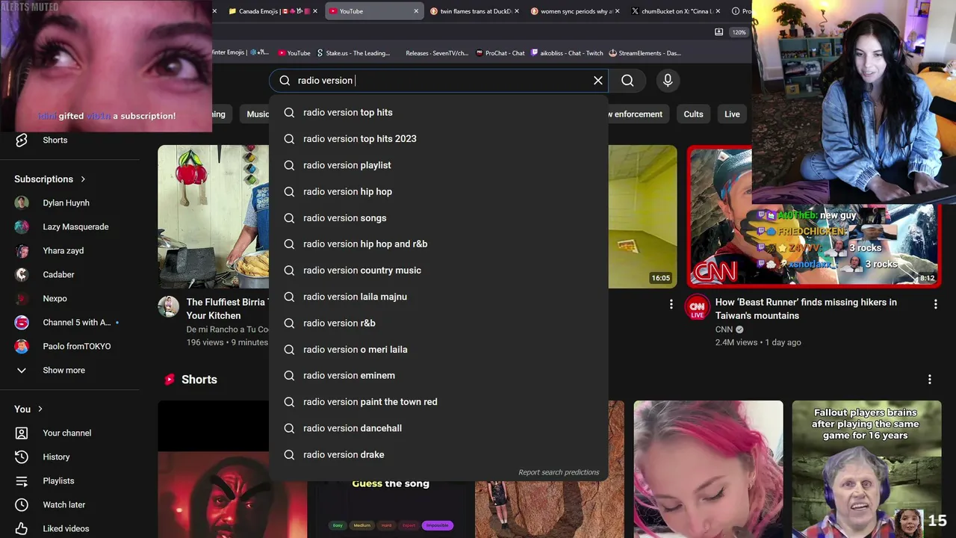The height and width of the screenshot is (538, 956).
Task: Click Report search predictions link
Action: pos(559,472)
